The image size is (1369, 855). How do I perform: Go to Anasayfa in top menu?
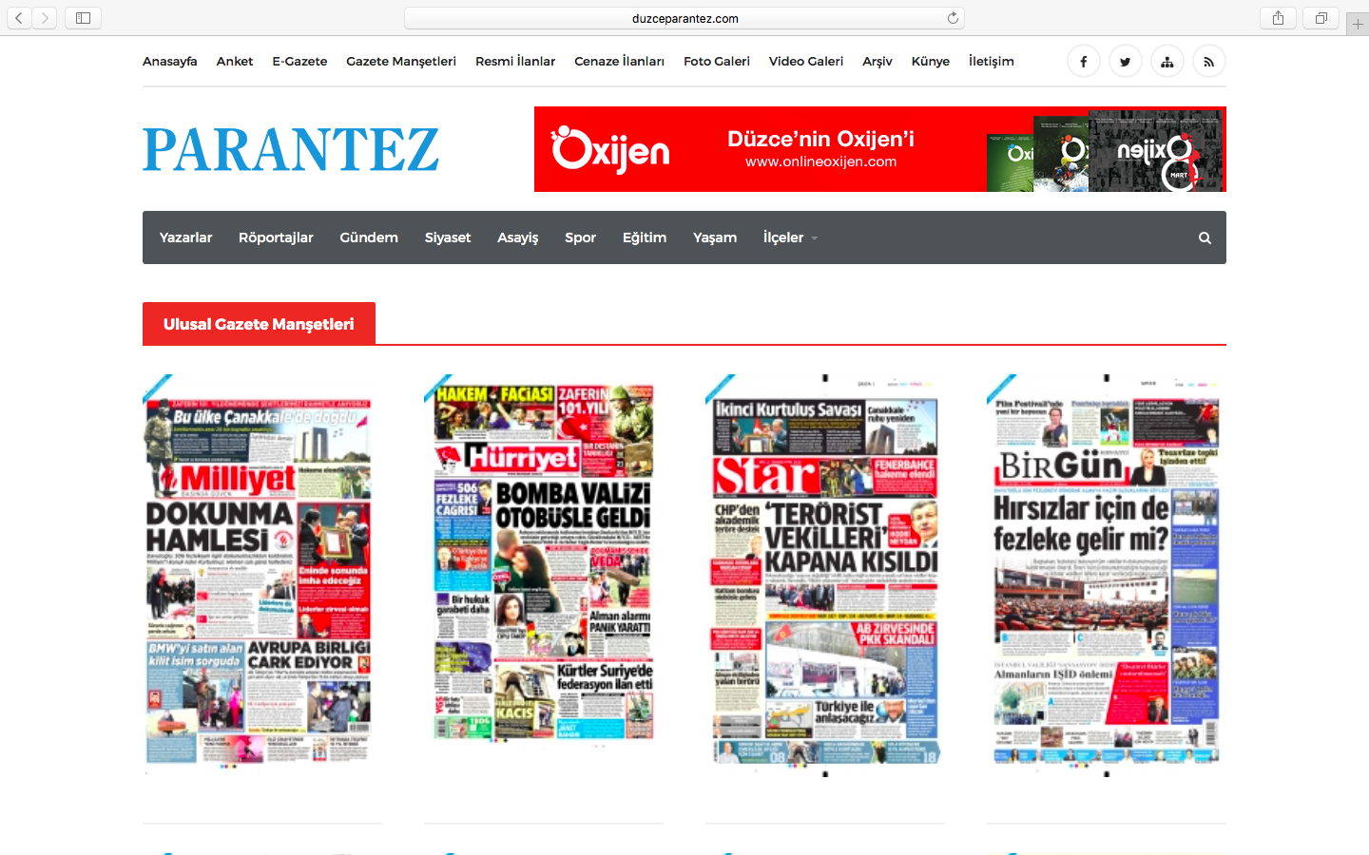pos(170,62)
